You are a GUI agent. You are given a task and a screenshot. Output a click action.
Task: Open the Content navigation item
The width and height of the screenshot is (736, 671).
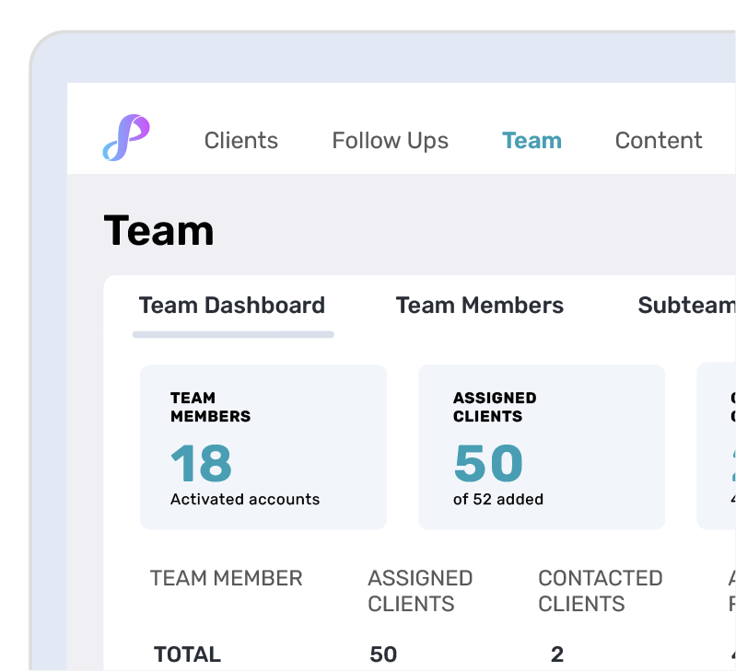click(658, 141)
